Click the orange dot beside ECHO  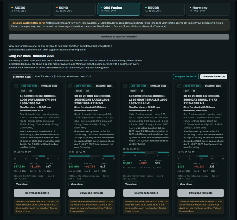[x=57, y=8]
